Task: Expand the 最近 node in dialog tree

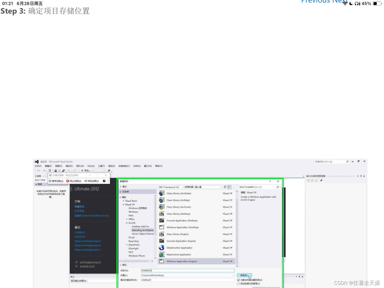Action: [x=121, y=187]
